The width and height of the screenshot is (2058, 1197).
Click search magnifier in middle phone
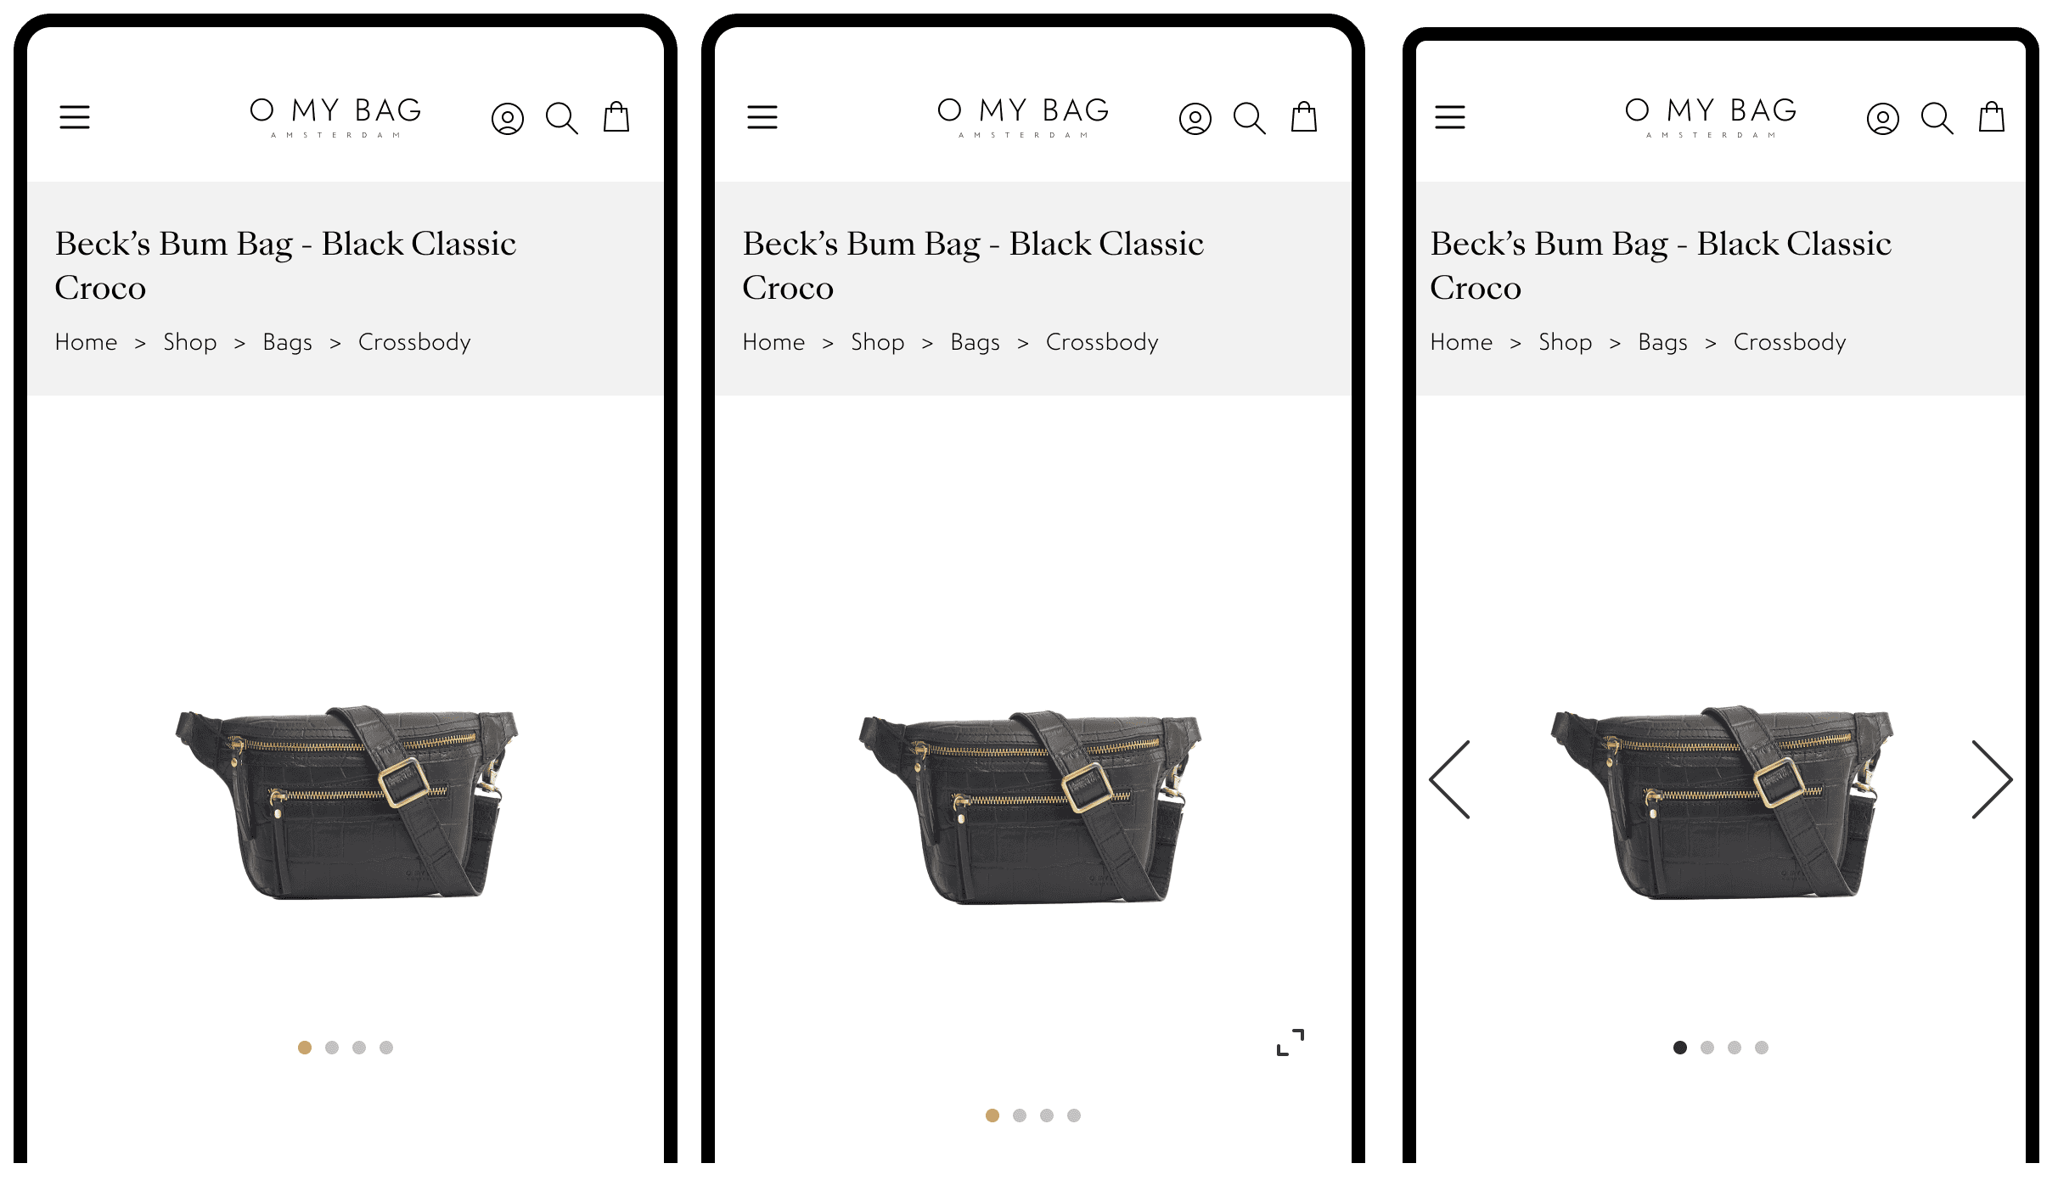pos(1249,118)
